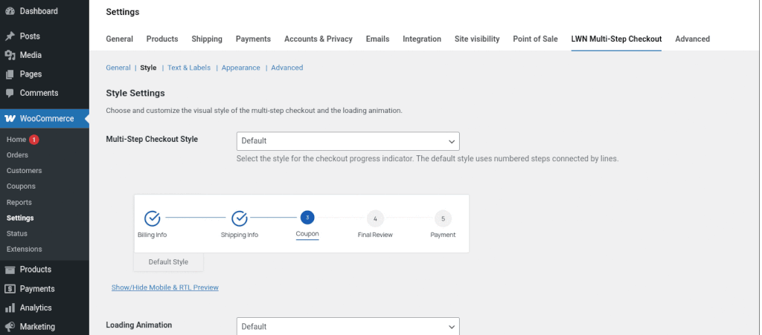Expand the Loading Animation dropdown
The image size is (762, 335).
coord(348,326)
